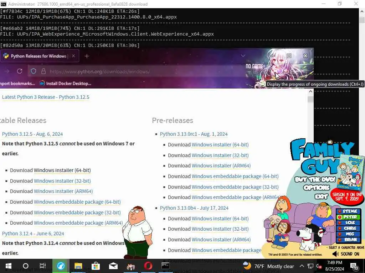
Task: Click the Family Guy DVD cover thumbnail
Action: pos(350,173)
